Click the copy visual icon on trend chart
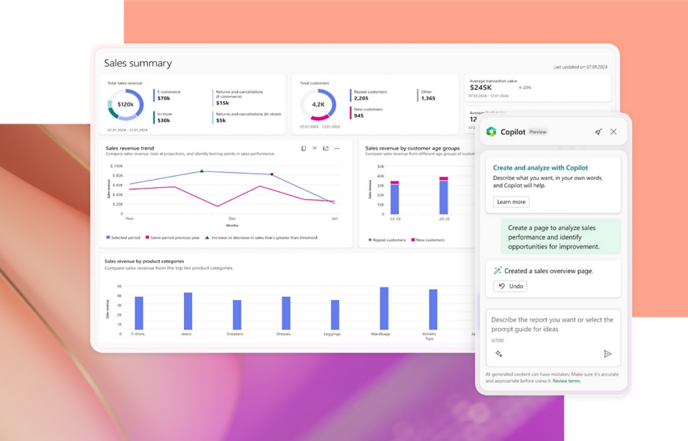This screenshot has height=441, width=688. tap(304, 148)
